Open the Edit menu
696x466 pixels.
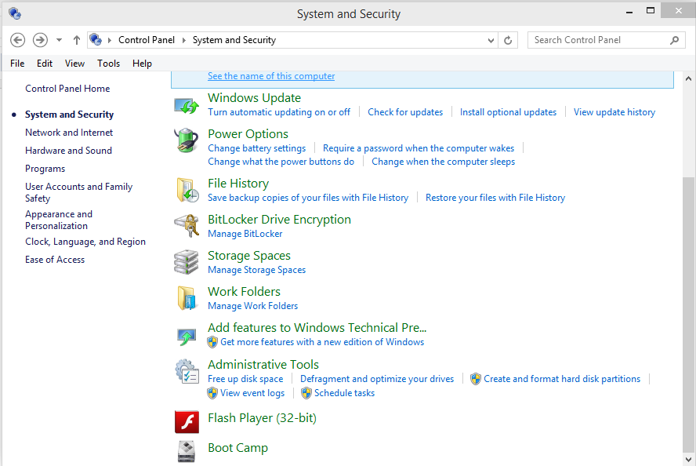pyautogui.click(x=45, y=64)
